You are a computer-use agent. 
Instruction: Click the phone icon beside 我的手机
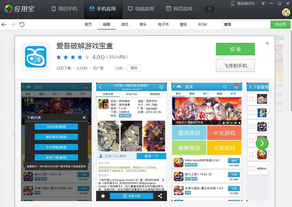pos(54,9)
